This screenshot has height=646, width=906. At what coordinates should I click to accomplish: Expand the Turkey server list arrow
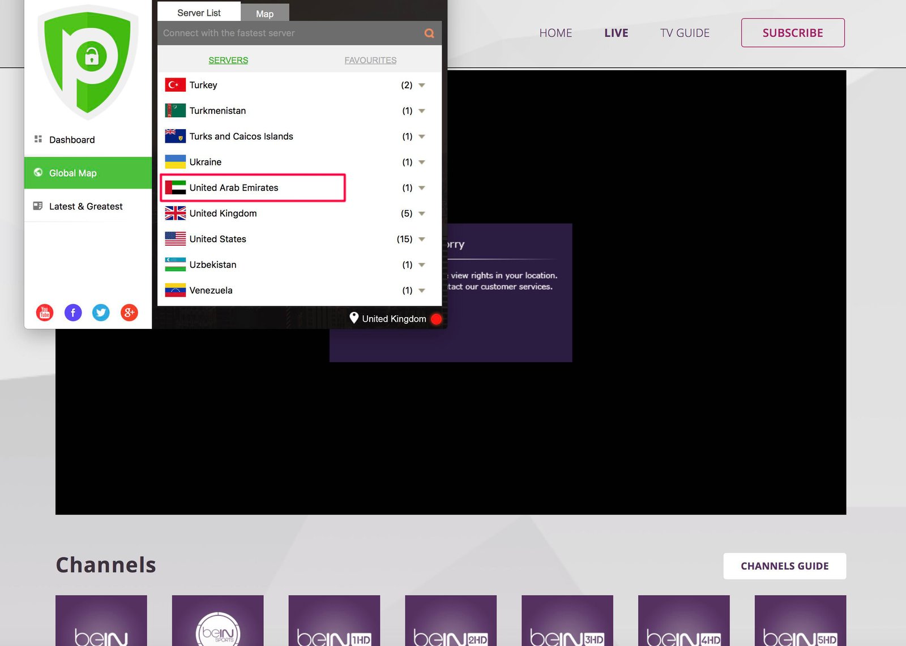422,85
